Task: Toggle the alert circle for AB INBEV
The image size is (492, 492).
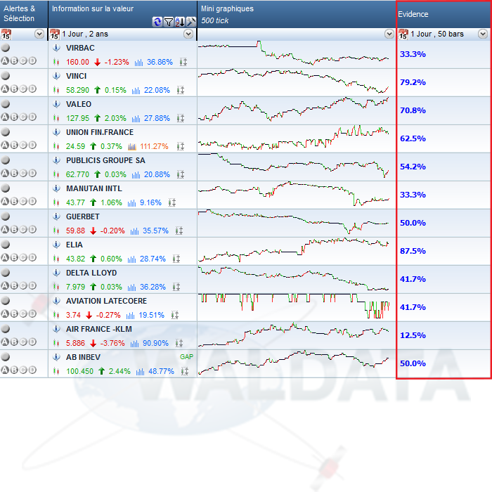Action: (x=6, y=357)
